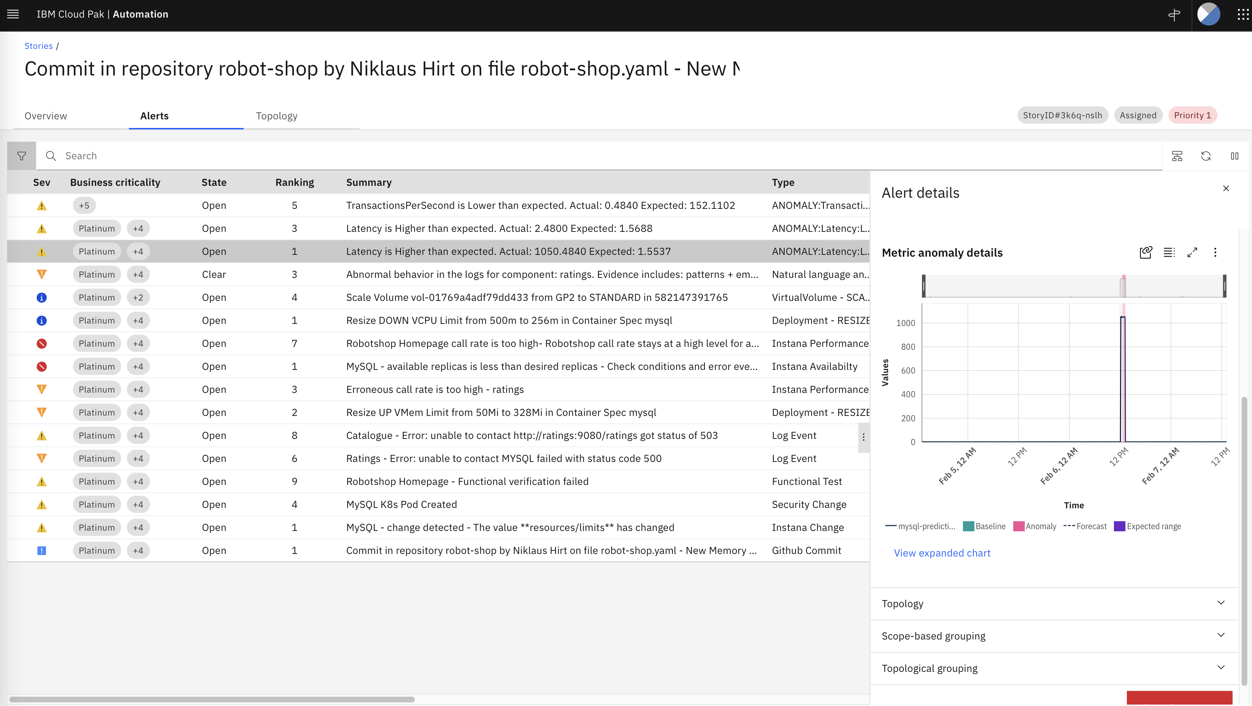Image resolution: width=1252 pixels, height=706 pixels.
Task: Show chart data as table
Action: coord(1169,252)
